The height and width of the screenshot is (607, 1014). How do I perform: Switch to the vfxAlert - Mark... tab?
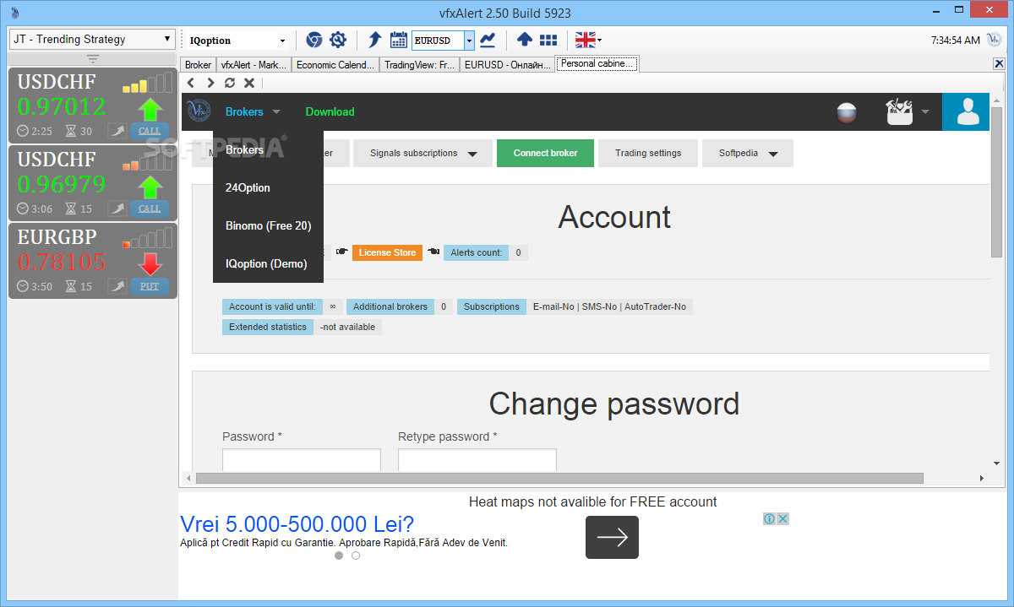tap(253, 64)
